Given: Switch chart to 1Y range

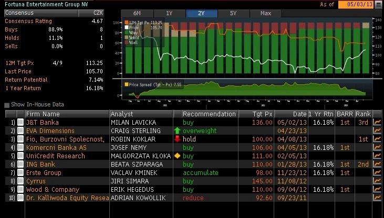Looking at the screenshot, I should click(169, 13).
